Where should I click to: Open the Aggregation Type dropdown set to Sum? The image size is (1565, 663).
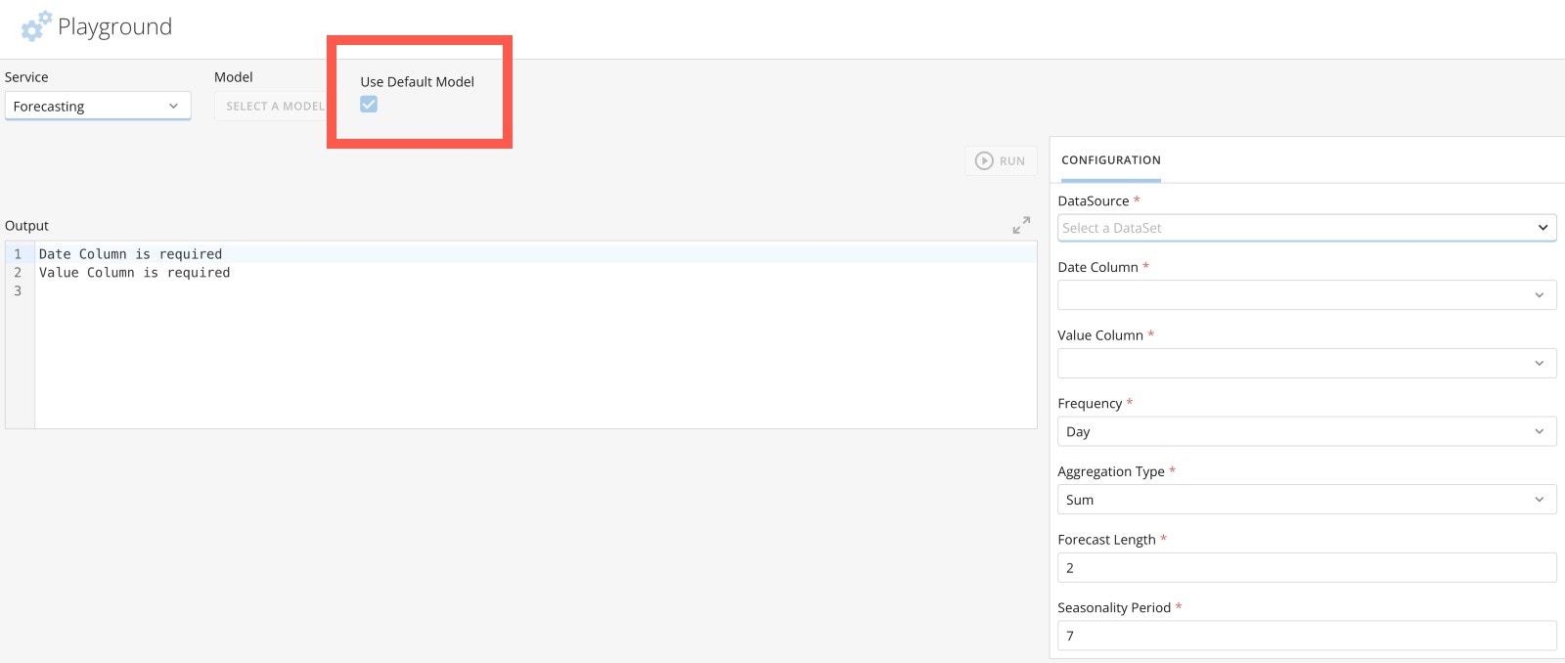click(x=1307, y=499)
